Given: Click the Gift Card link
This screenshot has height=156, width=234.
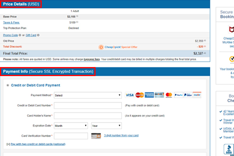Looking at the screenshot, I should pos(31,35).
